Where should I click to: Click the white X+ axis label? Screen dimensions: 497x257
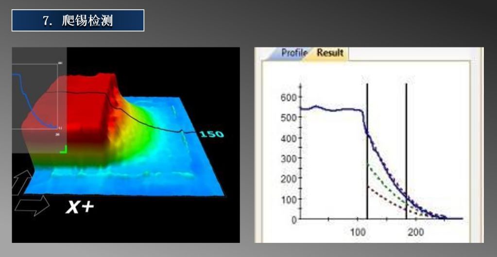point(80,207)
